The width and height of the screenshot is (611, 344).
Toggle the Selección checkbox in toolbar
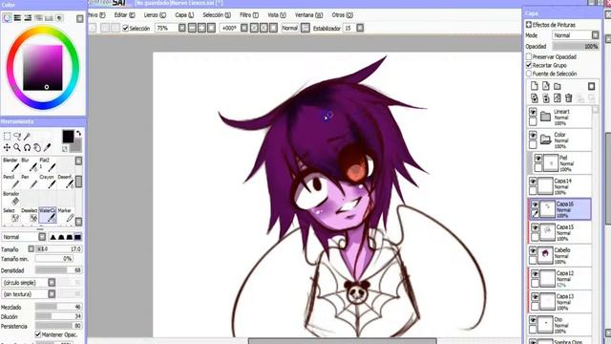(125, 28)
